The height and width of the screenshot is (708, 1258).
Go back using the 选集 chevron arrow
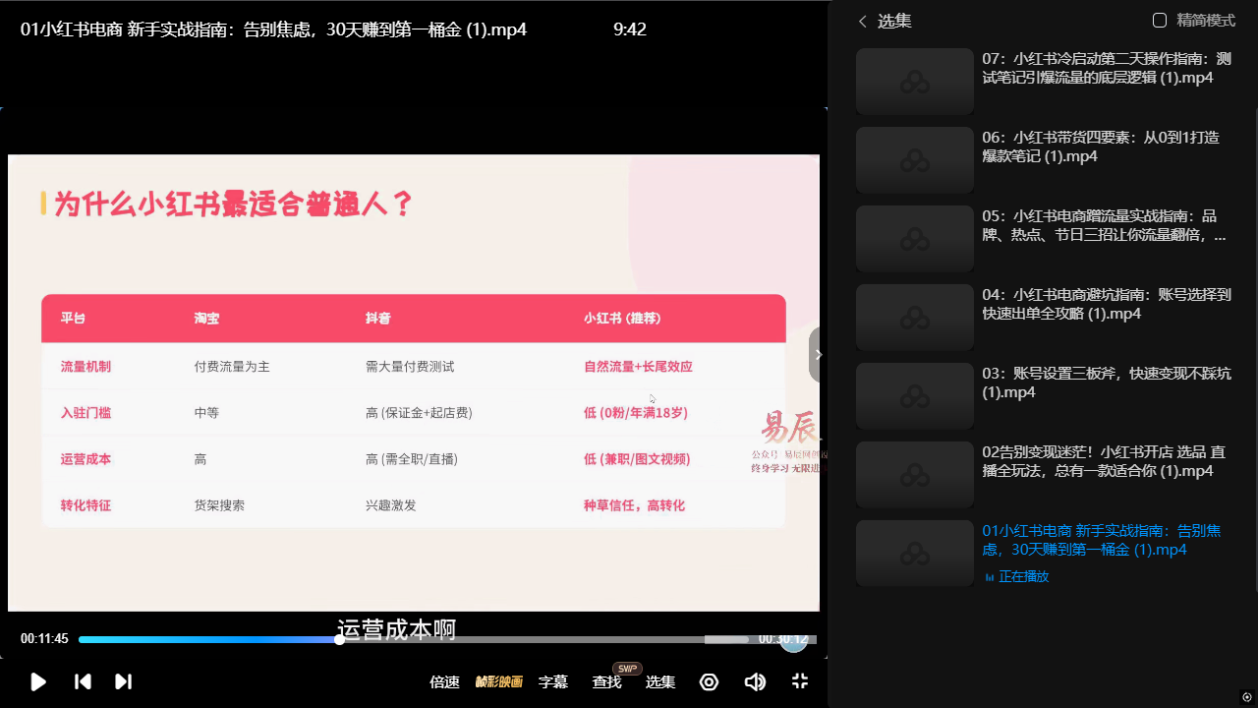[863, 21]
